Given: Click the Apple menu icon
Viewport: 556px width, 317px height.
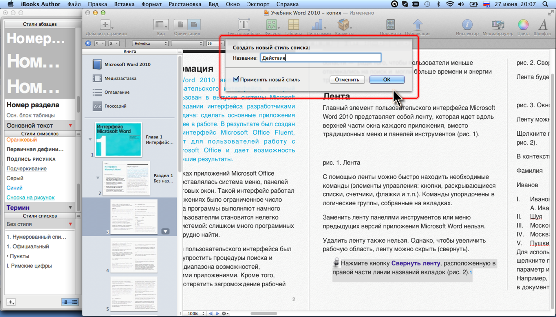Looking at the screenshot, I should (x=10, y=4).
